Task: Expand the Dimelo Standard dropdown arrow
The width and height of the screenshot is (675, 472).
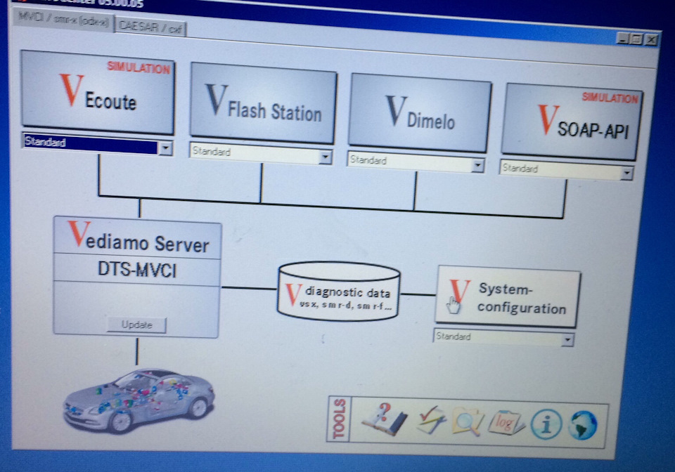Action: tap(477, 166)
